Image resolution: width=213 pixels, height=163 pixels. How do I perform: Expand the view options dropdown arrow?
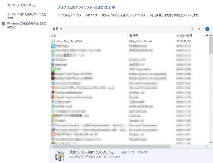coord(199,29)
